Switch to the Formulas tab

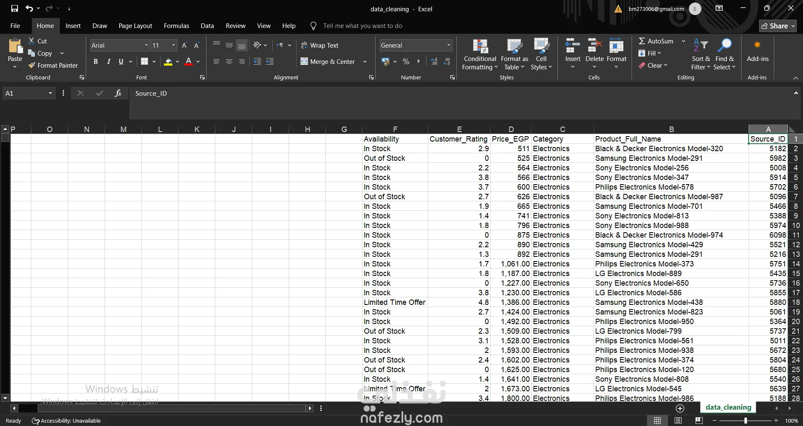pos(176,26)
